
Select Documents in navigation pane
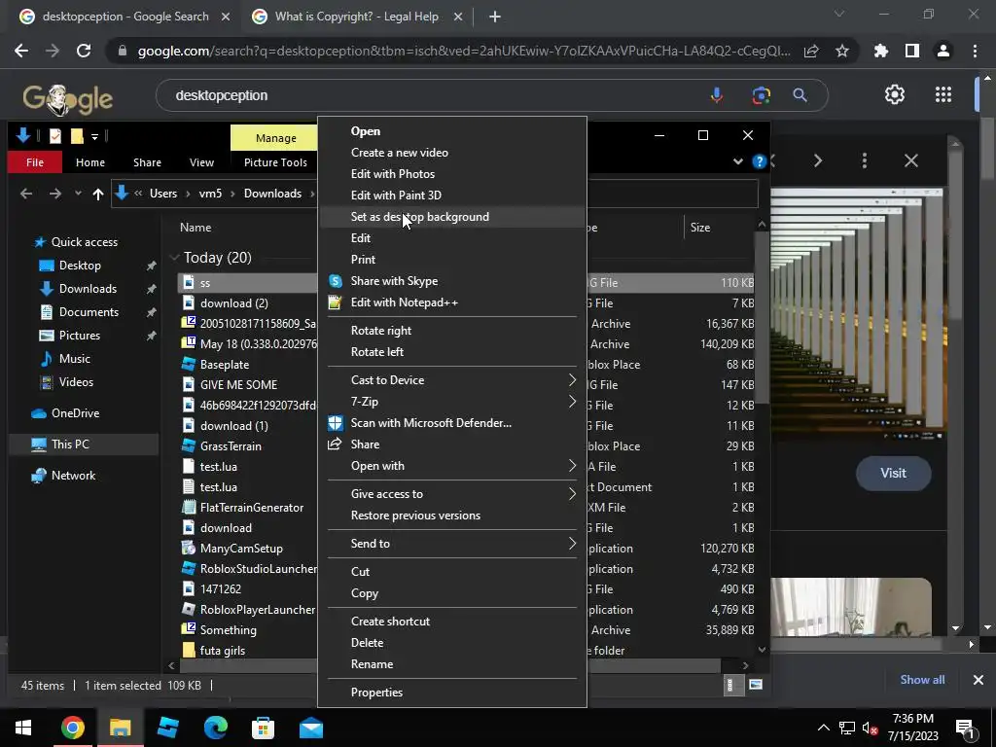click(89, 312)
